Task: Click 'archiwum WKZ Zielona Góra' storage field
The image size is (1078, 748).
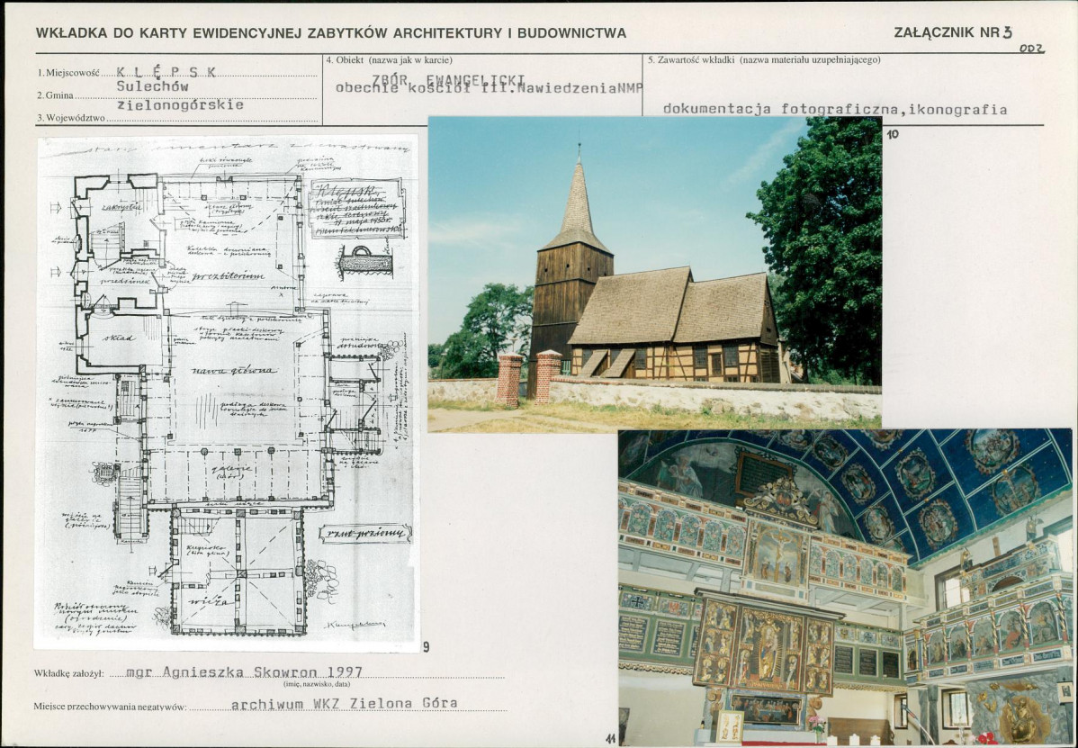Action: (x=344, y=703)
